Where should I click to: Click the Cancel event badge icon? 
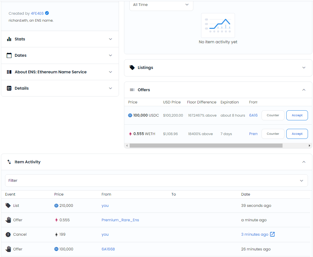[x=8, y=234]
